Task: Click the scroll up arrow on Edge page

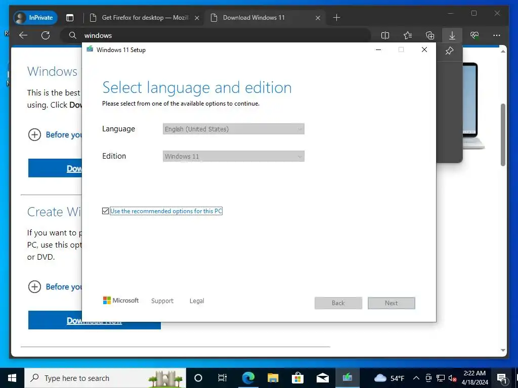Action: point(503,51)
